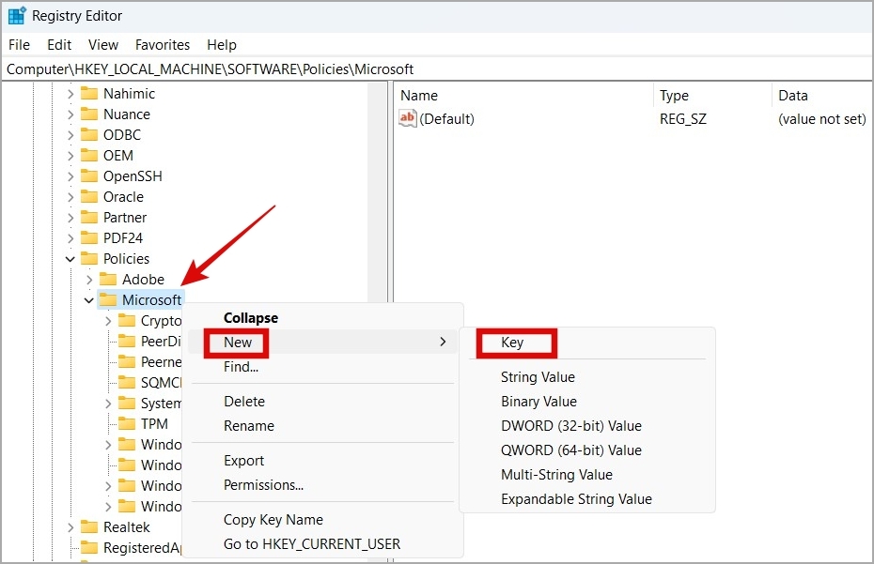874x564 pixels.
Task: Select the Oracle tree item label
Action: (x=123, y=196)
